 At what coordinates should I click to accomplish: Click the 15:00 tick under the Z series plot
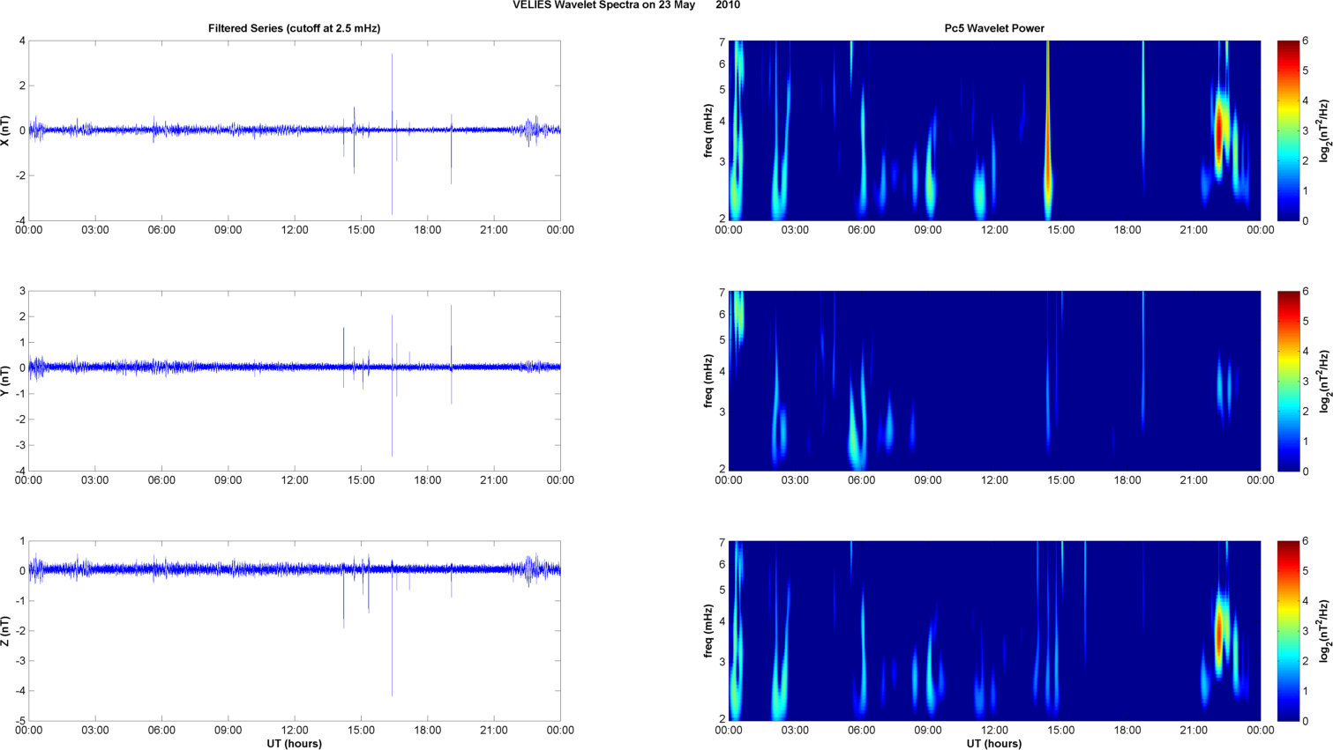[x=361, y=731]
